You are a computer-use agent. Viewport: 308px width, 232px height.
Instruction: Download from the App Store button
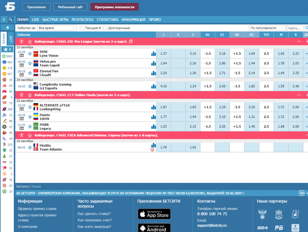pyautogui.click(x=154, y=214)
